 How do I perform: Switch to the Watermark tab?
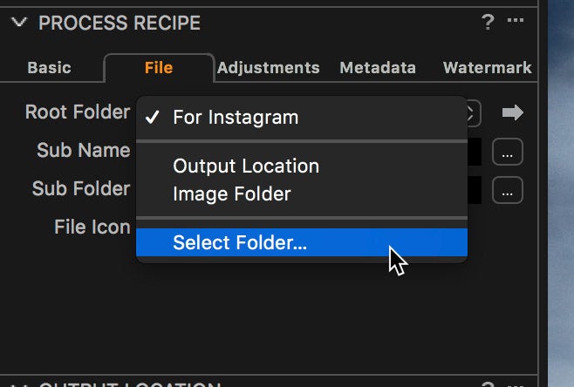tap(488, 68)
